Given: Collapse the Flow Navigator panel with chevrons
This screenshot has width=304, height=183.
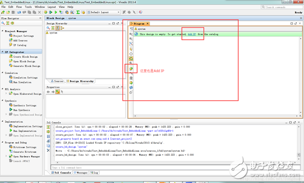Looking at the screenshot, I should coord(41,18).
